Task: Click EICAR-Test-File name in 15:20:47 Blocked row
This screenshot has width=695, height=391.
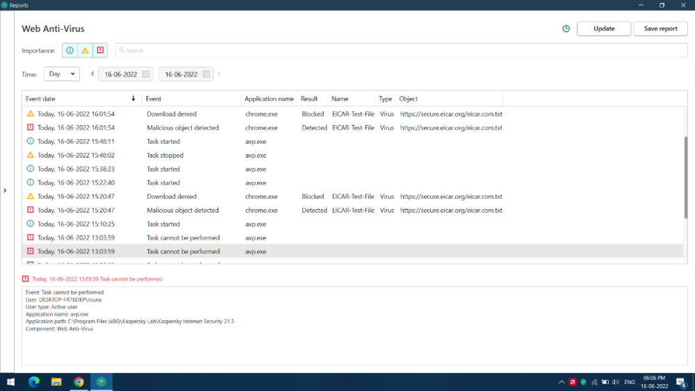Action: [x=353, y=196]
